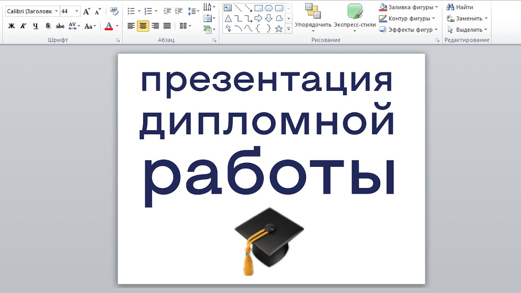Toggle strikethrough (abc) formatting
The image size is (521, 293).
(60, 26)
